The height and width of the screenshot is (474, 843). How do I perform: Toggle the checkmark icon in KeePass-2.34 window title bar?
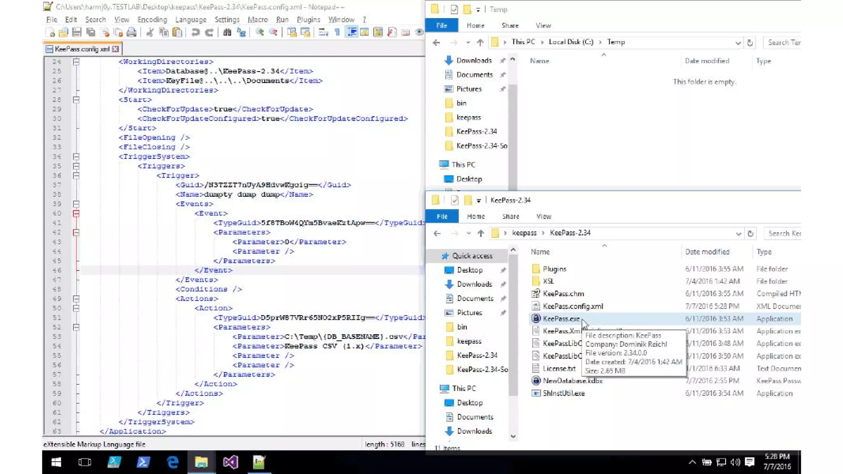(x=454, y=200)
